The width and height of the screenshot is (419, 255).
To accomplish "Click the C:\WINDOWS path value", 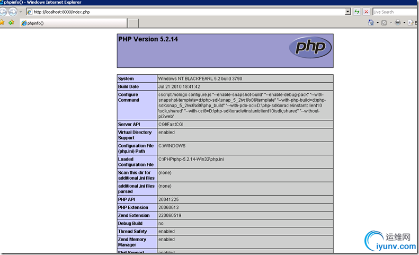I will click(x=172, y=146).
